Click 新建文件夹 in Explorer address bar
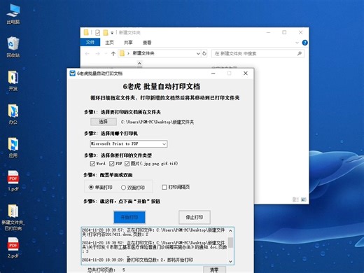This screenshot has height=273, width=364. tap(143, 53)
